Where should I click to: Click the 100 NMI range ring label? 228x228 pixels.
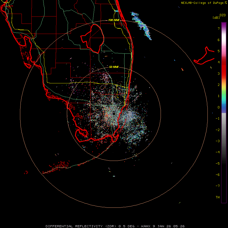(114, 20)
